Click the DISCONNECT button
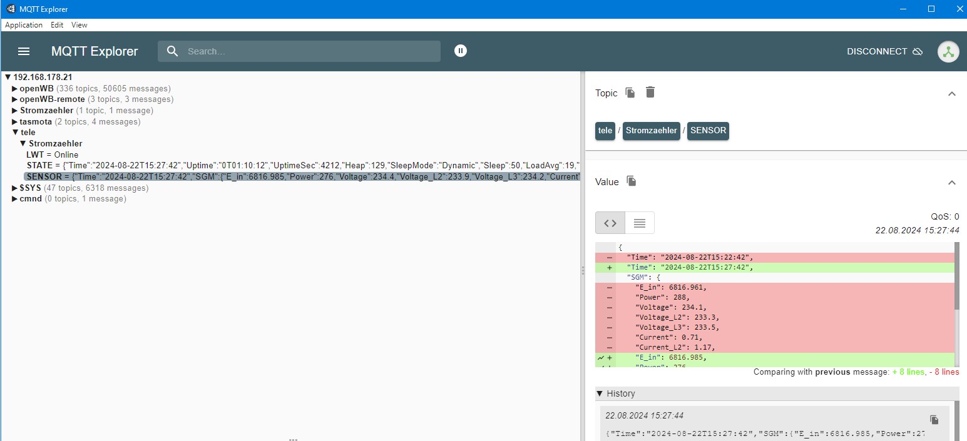Viewport: 967px width, 441px height. (x=884, y=51)
